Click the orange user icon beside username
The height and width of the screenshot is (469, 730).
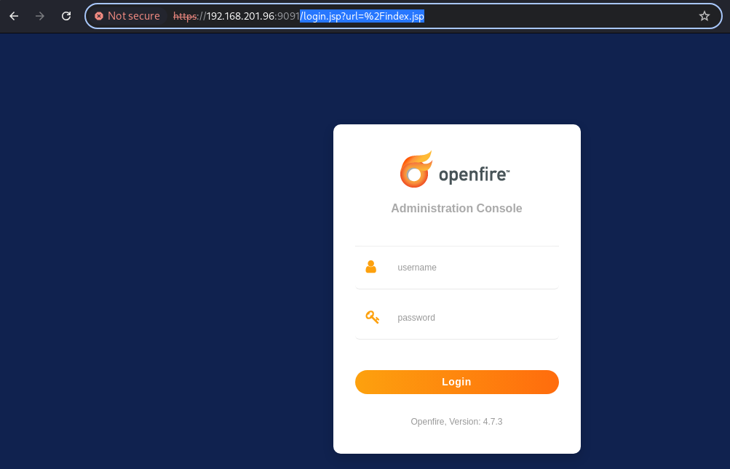click(370, 267)
